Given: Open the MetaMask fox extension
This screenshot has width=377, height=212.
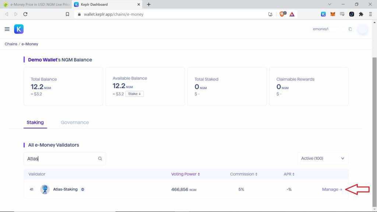Looking at the screenshot, I should [x=332, y=14].
